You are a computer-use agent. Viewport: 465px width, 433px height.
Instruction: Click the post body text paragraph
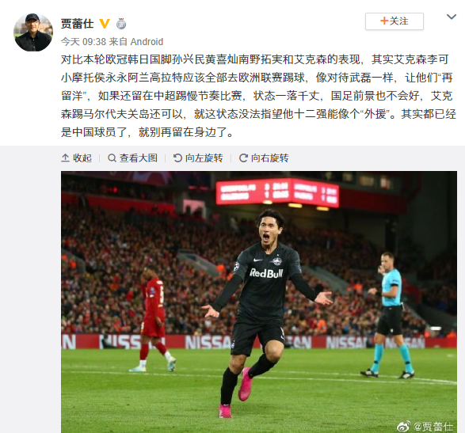coord(258,96)
